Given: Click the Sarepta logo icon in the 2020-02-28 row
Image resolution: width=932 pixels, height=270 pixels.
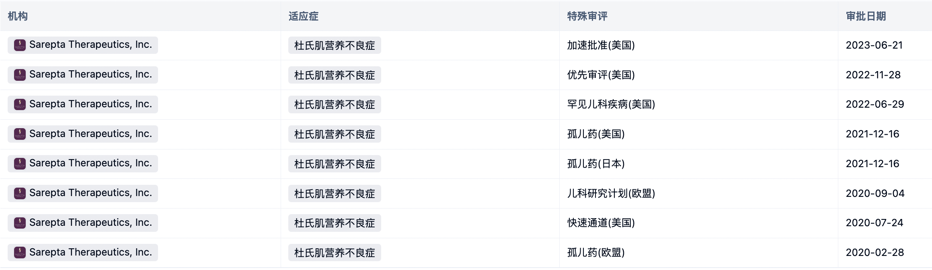Looking at the screenshot, I should 20,252.
